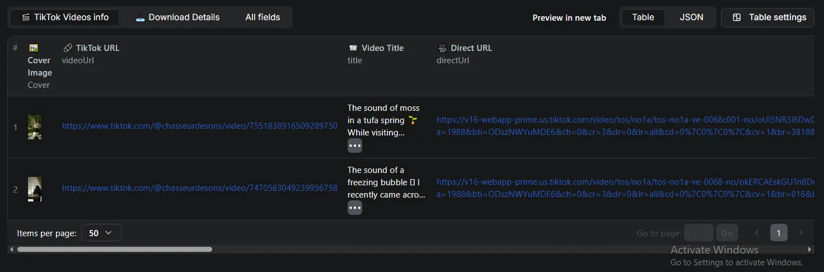Open the All fields tab
824x272 pixels.
(263, 17)
